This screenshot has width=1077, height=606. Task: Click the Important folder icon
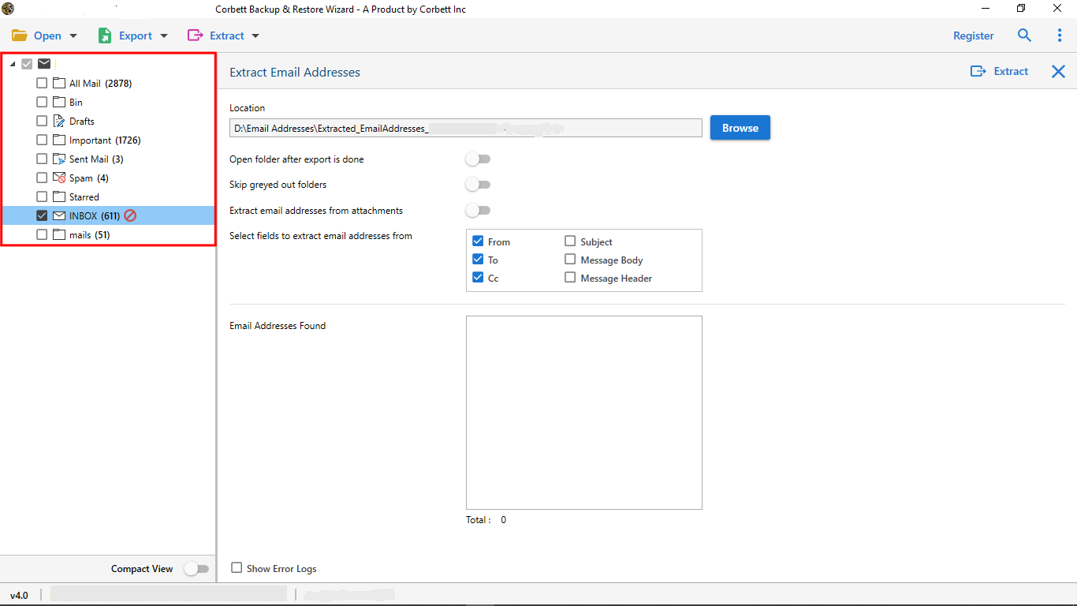point(59,140)
